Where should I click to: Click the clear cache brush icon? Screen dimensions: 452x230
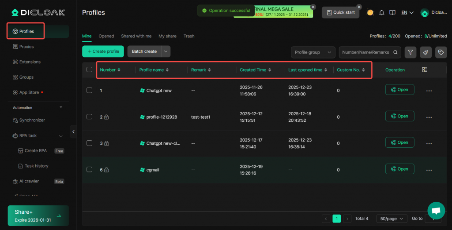pyautogui.click(x=426, y=52)
